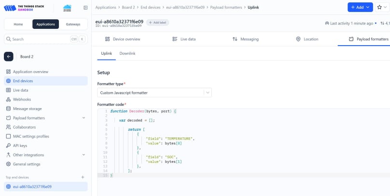
Task: Expand the Other integrations sidebar menu
Action: [84, 155]
